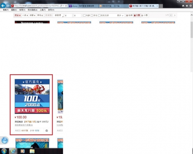
Task: Open the browser Tools gear icon
Action: [191, 6]
